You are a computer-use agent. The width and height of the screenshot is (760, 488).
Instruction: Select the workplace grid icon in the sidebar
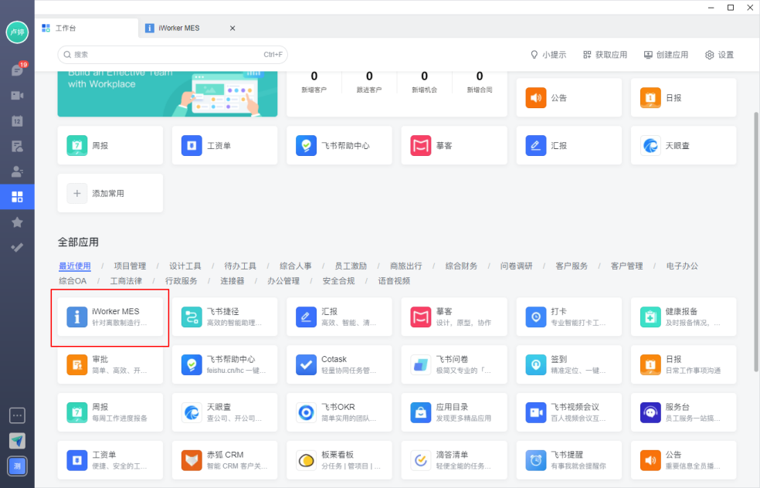click(18, 197)
